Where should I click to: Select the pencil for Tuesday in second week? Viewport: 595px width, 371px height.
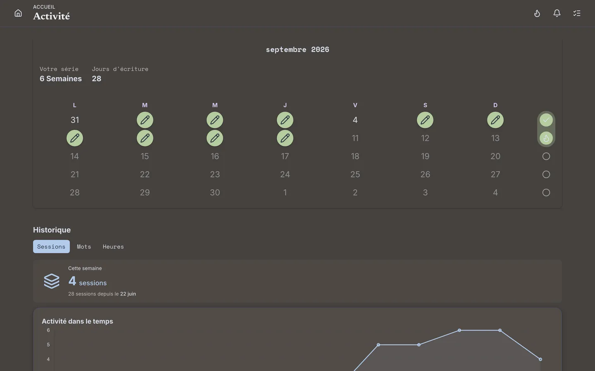tap(145, 138)
